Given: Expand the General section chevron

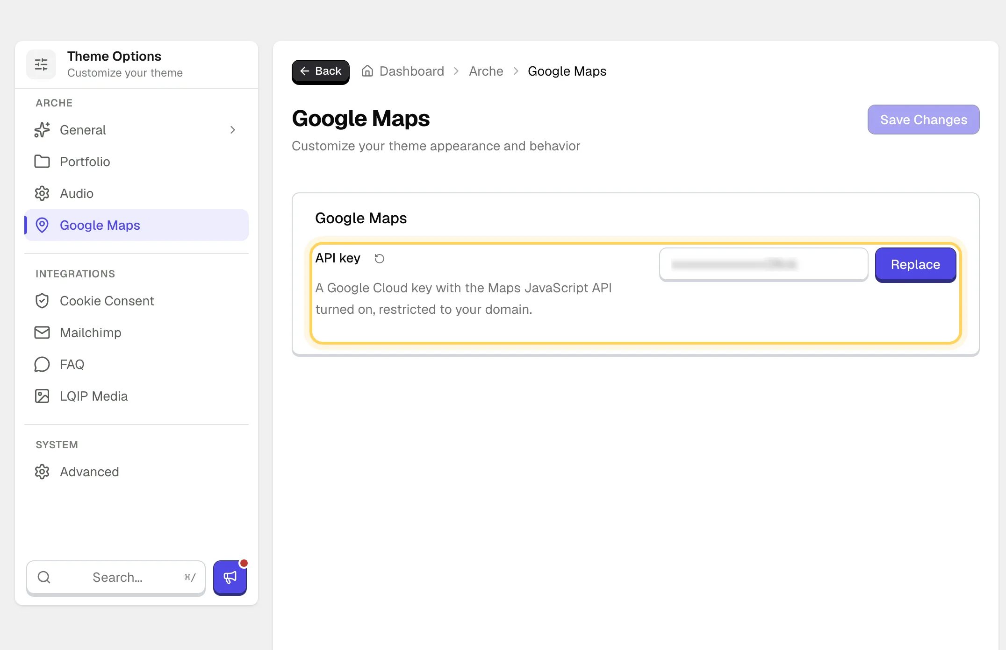Looking at the screenshot, I should point(233,130).
